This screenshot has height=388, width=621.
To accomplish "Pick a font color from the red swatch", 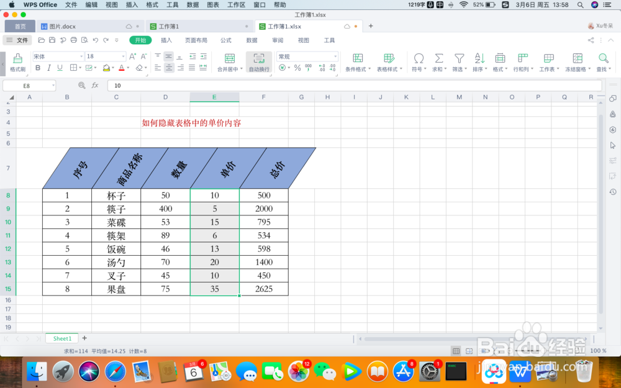I will point(120,68).
